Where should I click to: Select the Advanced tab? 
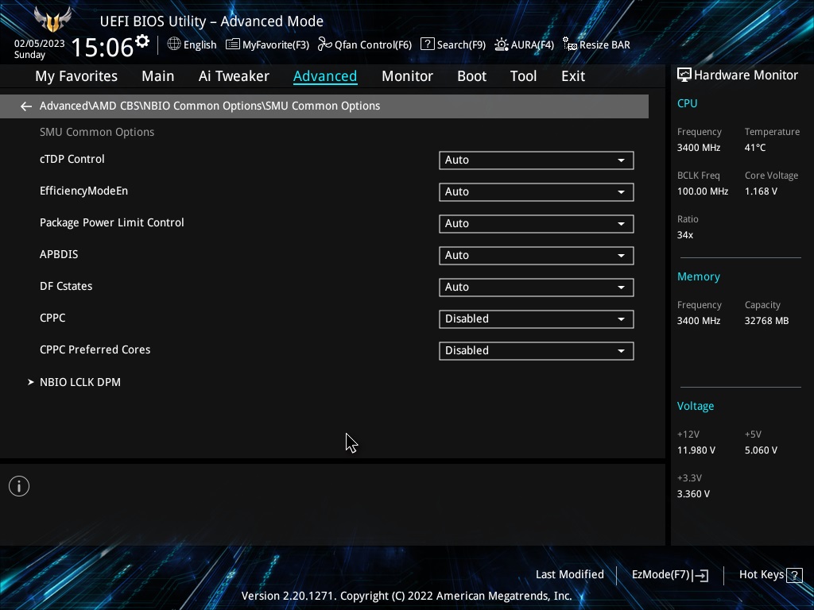pos(325,76)
